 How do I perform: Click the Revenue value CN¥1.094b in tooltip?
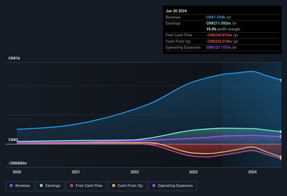tap(216, 17)
